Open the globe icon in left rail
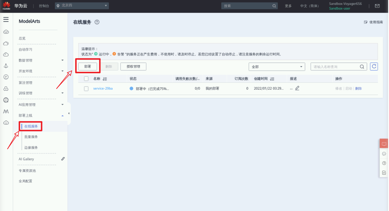The height and width of the screenshot is (211, 389). coord(6,100)
